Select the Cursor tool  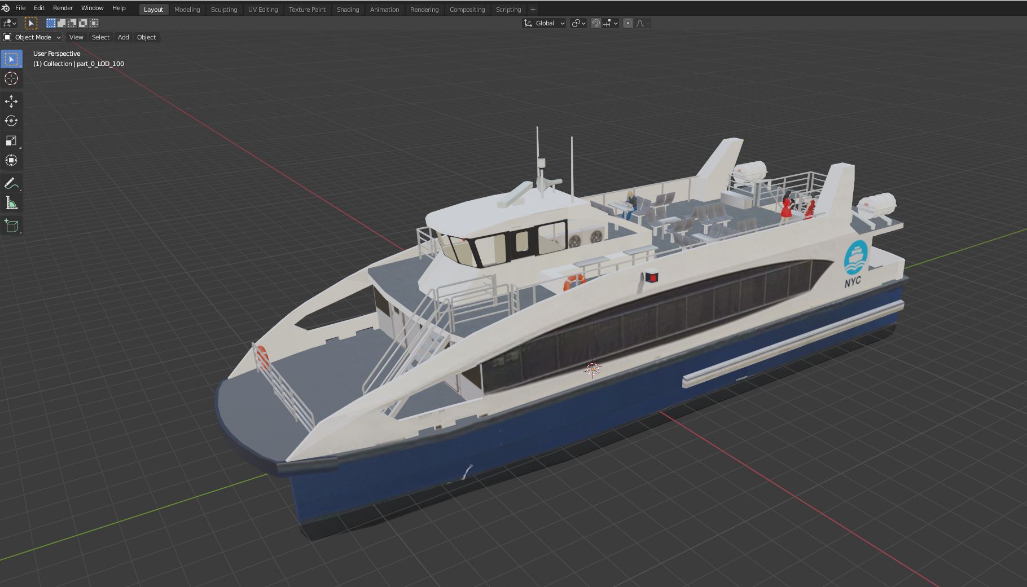pyautogui.click(x=11, y=78)
